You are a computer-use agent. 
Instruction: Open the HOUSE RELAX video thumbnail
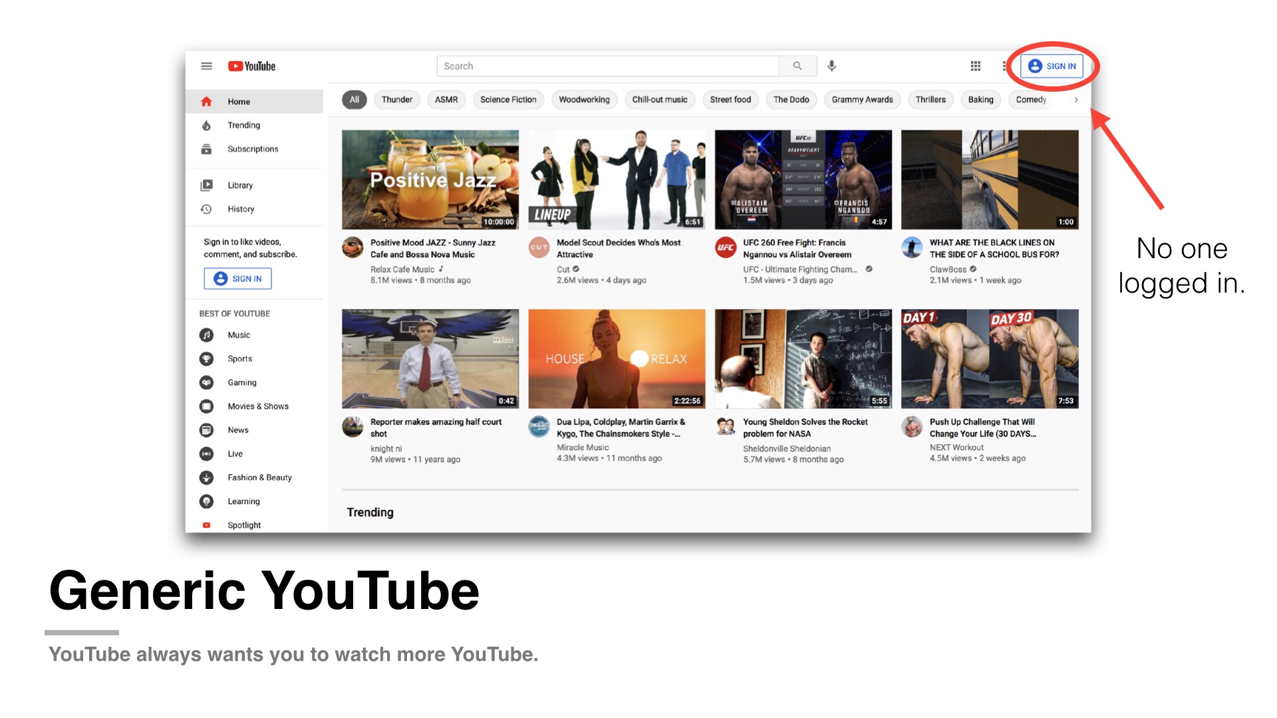[x=617, y=358]
